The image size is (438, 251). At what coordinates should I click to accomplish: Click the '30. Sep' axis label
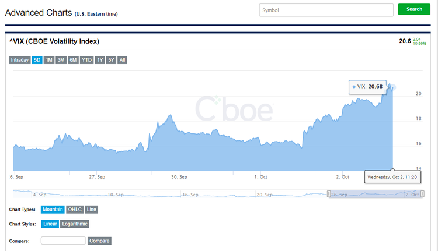click(x=179, y=177)
